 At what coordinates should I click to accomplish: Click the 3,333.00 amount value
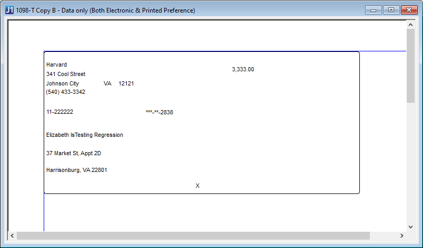[x=243, y=69]
